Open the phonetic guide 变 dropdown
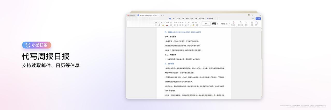The width and height of the screenshot is (331, 110). (x=167, y=22)
